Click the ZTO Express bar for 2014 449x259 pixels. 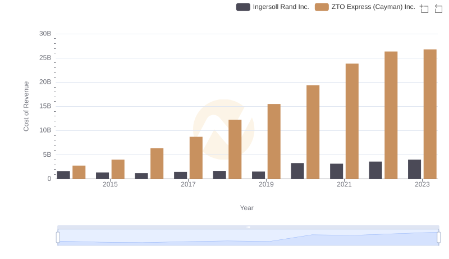79,172
